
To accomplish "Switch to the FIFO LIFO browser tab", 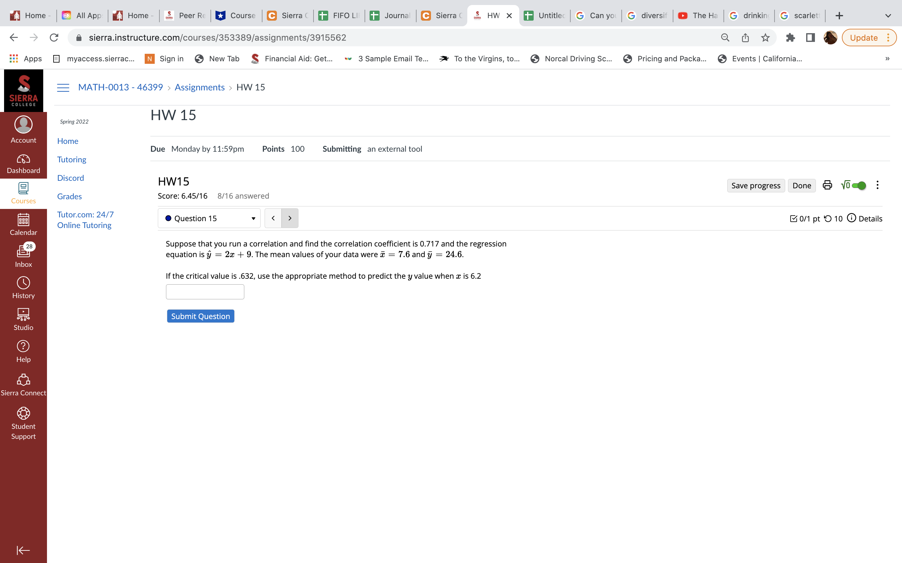I will [x=339, y=15].
